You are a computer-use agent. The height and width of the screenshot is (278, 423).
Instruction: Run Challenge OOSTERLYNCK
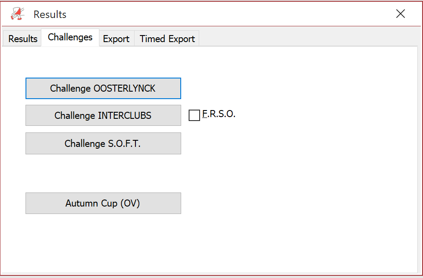tap(103, 88)
